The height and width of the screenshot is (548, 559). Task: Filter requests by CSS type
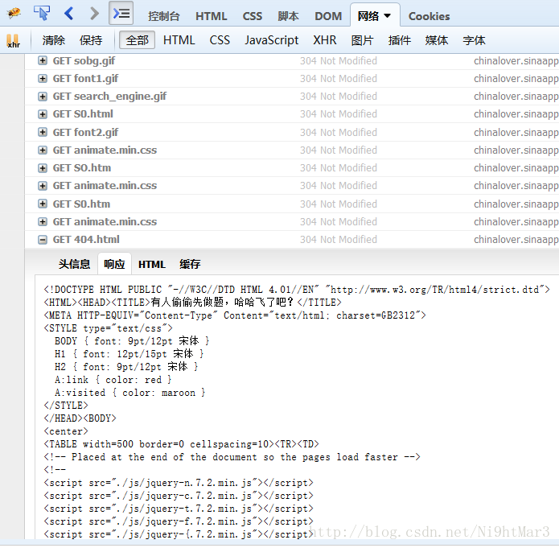pyautogui.click(x=220, y=40)
